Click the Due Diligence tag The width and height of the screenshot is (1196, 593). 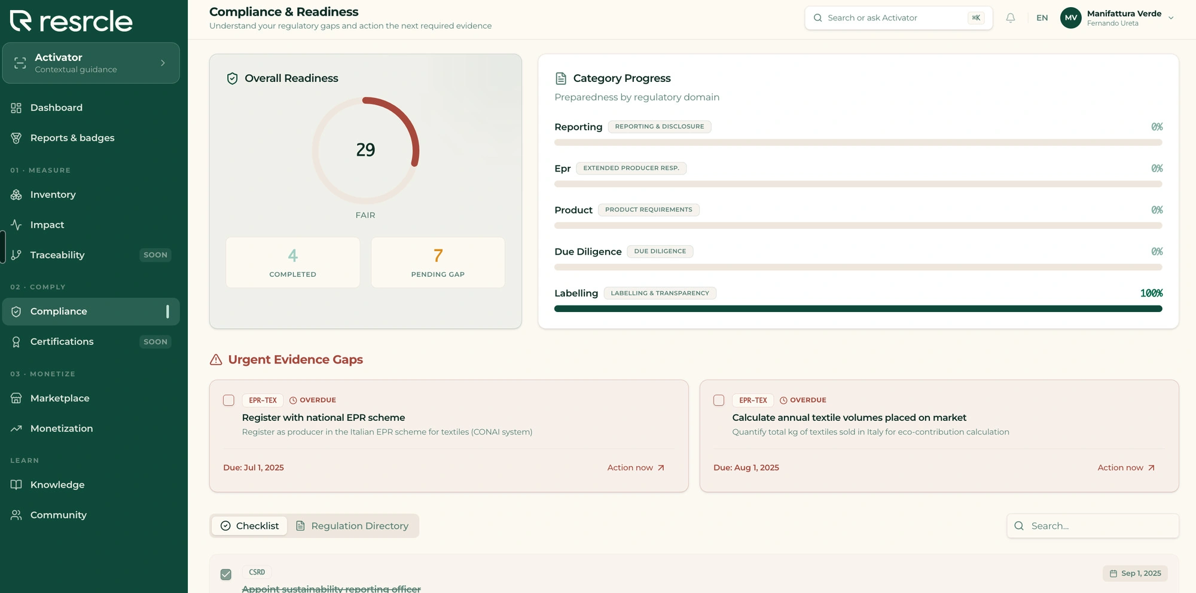tap(660, 252)
